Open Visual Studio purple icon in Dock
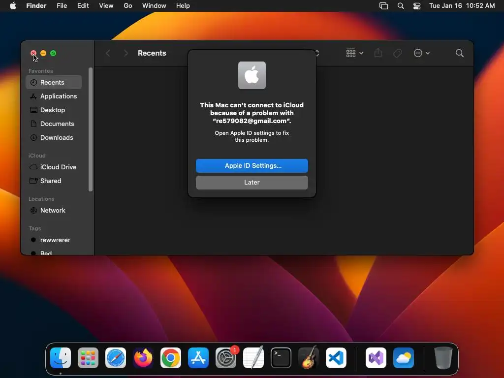 376,358
